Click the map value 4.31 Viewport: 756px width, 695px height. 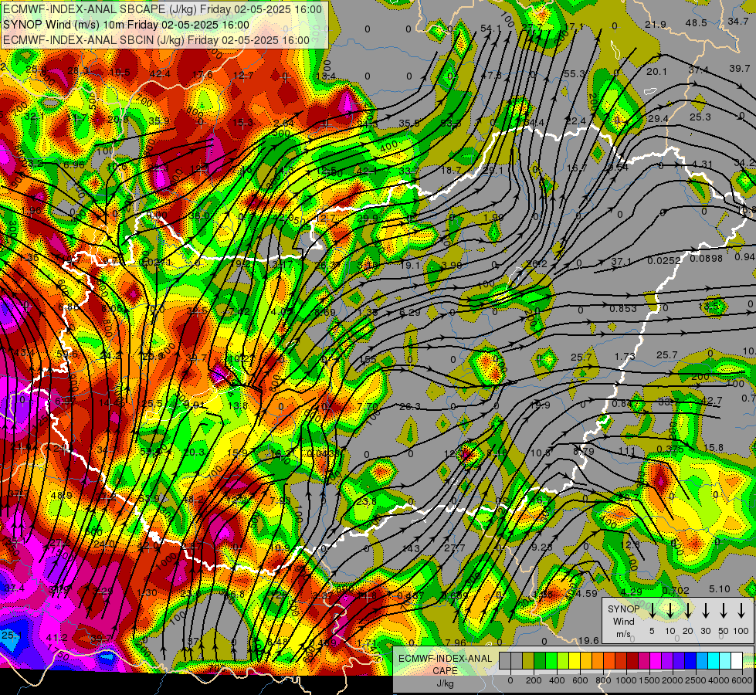pos(702,164)
